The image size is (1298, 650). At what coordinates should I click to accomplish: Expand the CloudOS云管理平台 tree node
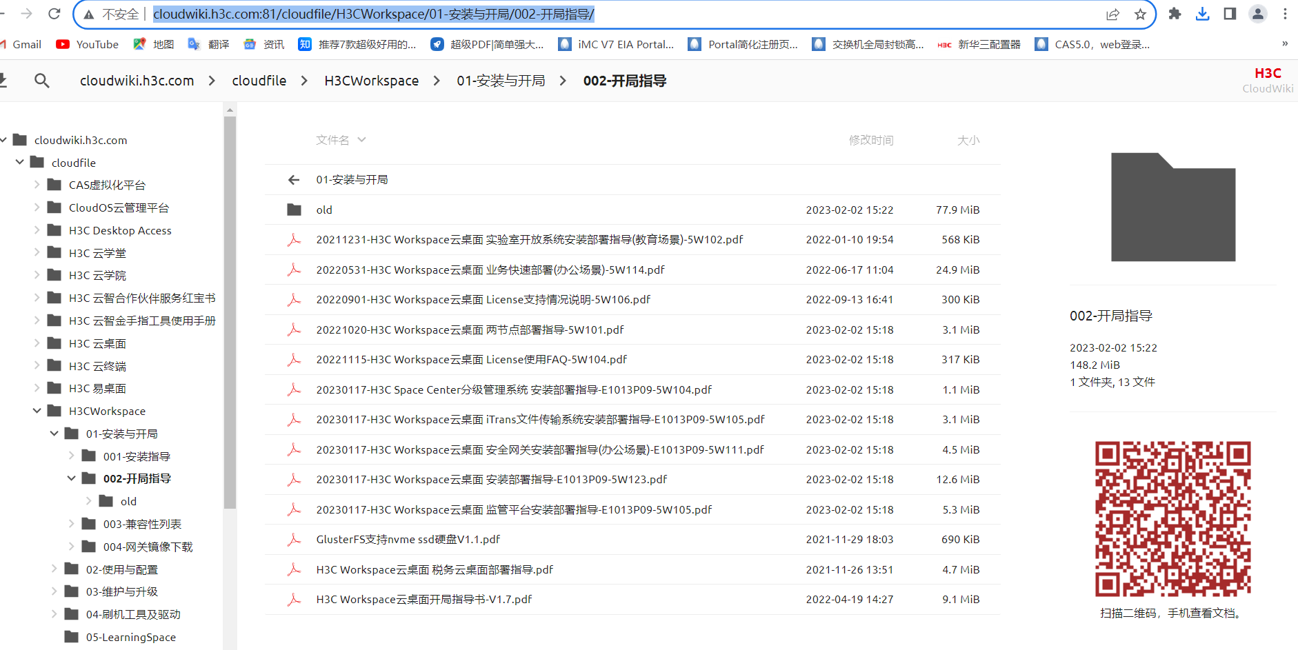37,207
